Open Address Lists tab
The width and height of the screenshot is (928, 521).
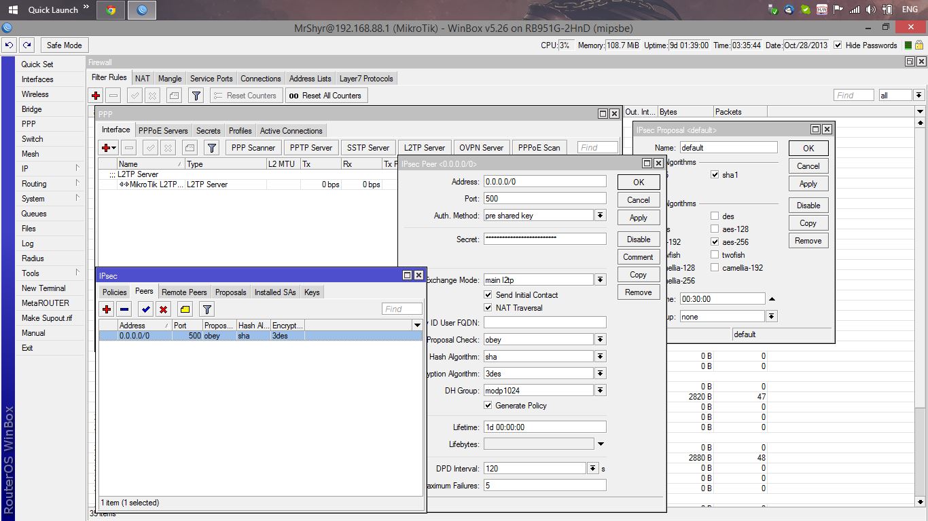pyautogui.click(x=310, y=79)
